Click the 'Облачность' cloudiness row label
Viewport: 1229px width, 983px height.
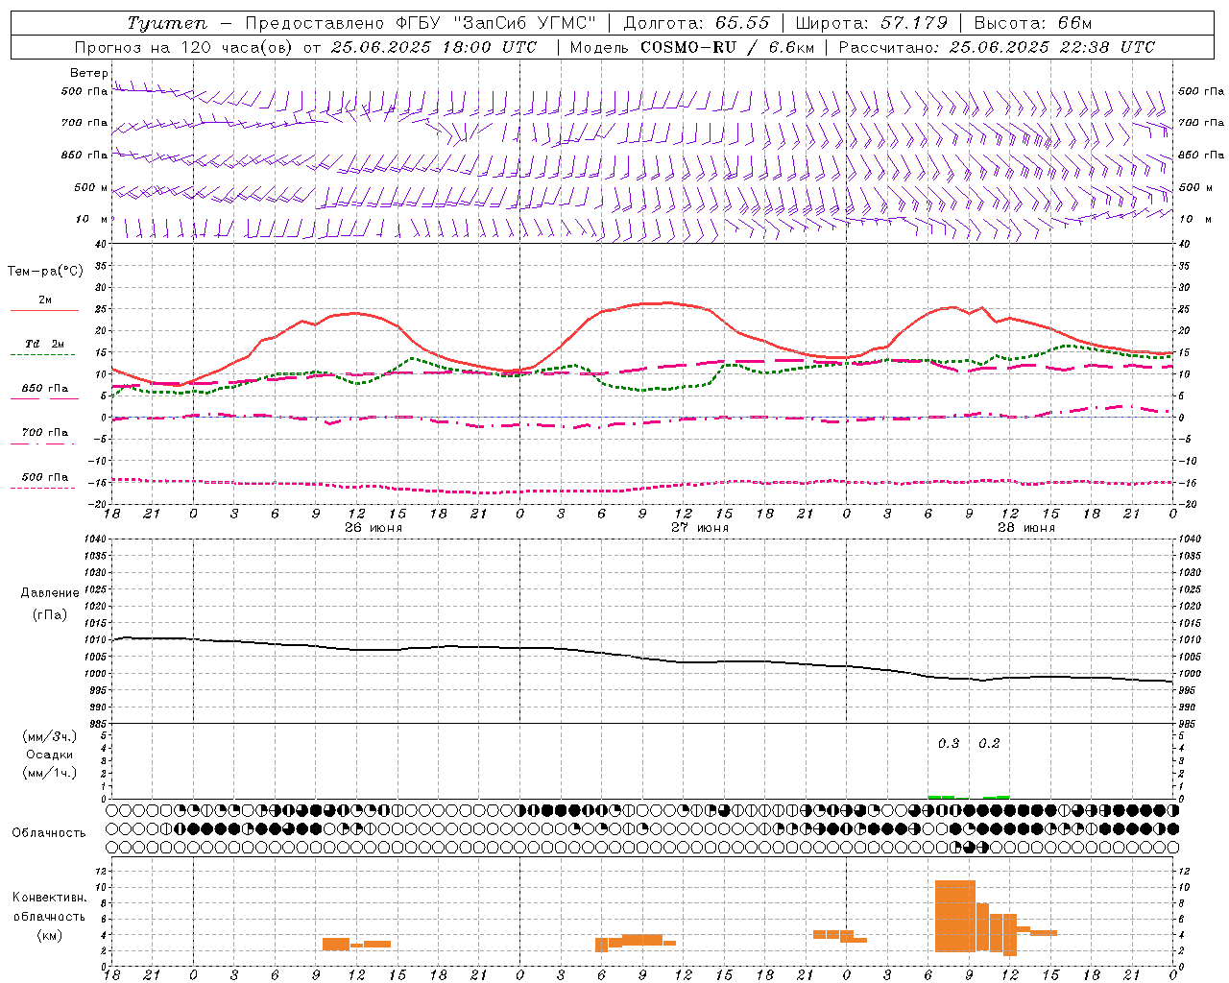pyautogui.click(x=48, y=833)
